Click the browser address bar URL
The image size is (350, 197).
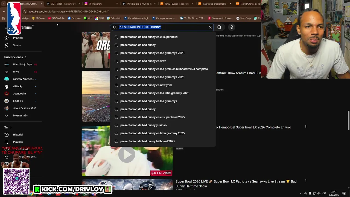pos(69,11)
